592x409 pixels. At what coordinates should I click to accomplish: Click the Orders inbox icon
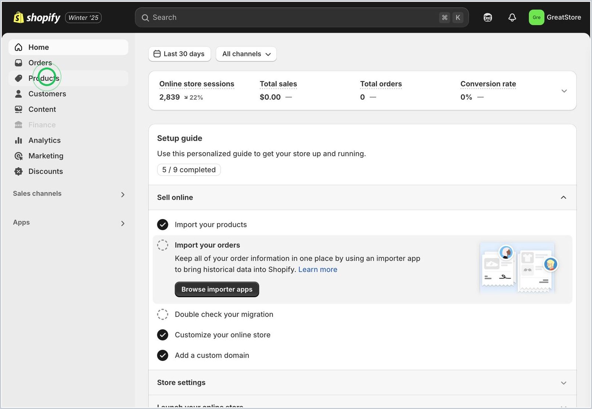coord(18,63)
